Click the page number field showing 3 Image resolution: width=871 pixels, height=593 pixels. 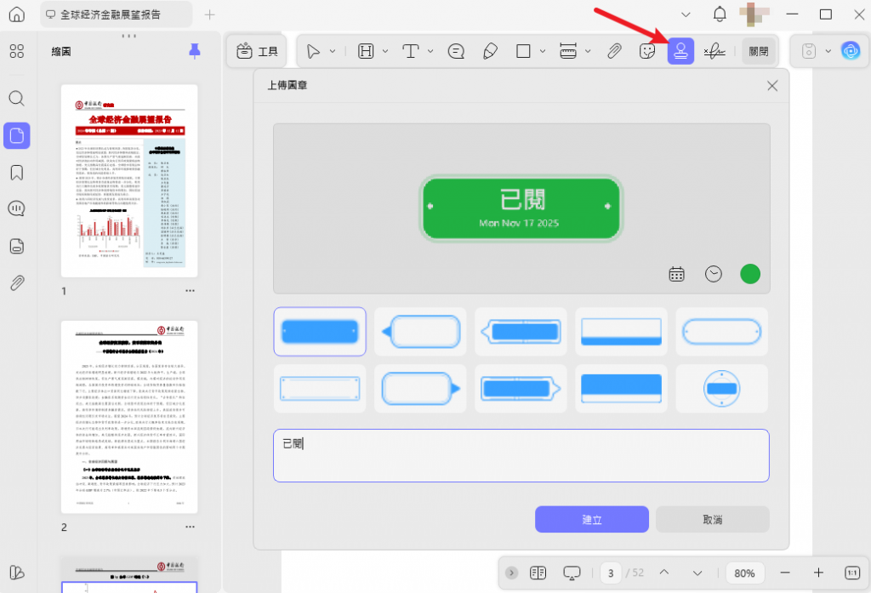click(611, 573)
